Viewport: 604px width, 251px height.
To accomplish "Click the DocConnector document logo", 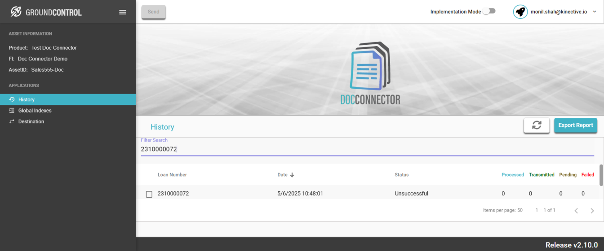I will click(370, 73).
